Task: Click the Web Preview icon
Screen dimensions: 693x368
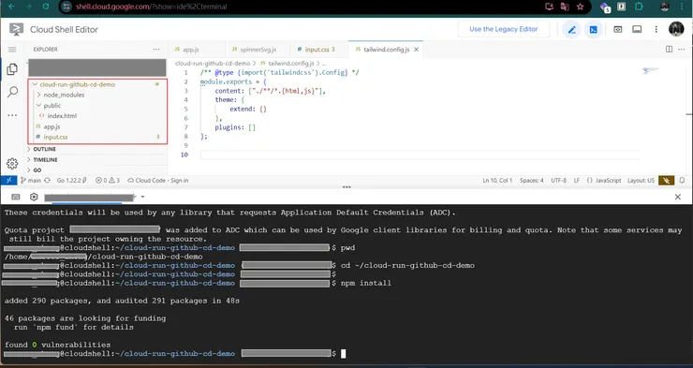Action: 617,30
